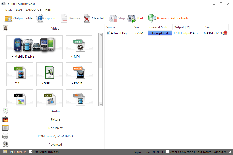
Task: Click the Elapsed Time : 00:00:33 status text
Action: click(148, 152)
